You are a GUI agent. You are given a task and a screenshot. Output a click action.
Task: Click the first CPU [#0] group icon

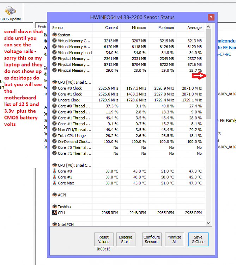pos(54,82)
